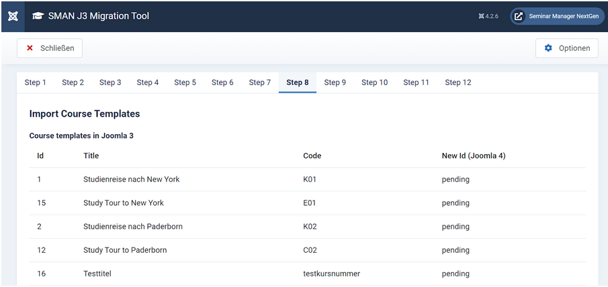Click the Joomla version 4.2.6 indicator

pos(488,16)
